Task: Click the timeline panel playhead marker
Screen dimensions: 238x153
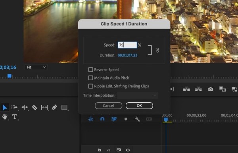Action: coord(166,120)
